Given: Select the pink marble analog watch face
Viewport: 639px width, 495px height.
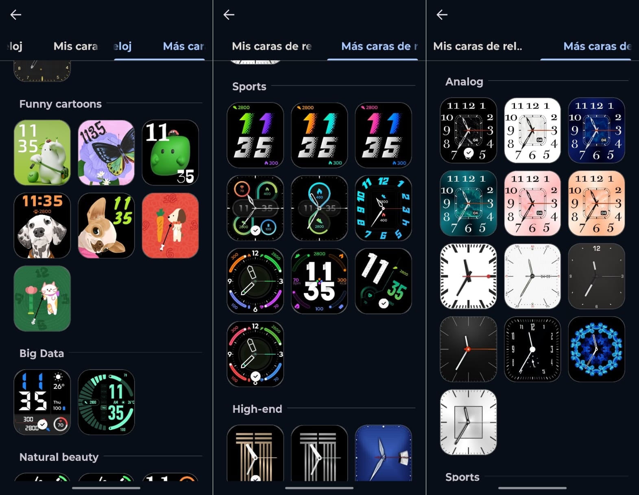Looking at the screenshot, I should pyautogui.click(x=532, y=203).
